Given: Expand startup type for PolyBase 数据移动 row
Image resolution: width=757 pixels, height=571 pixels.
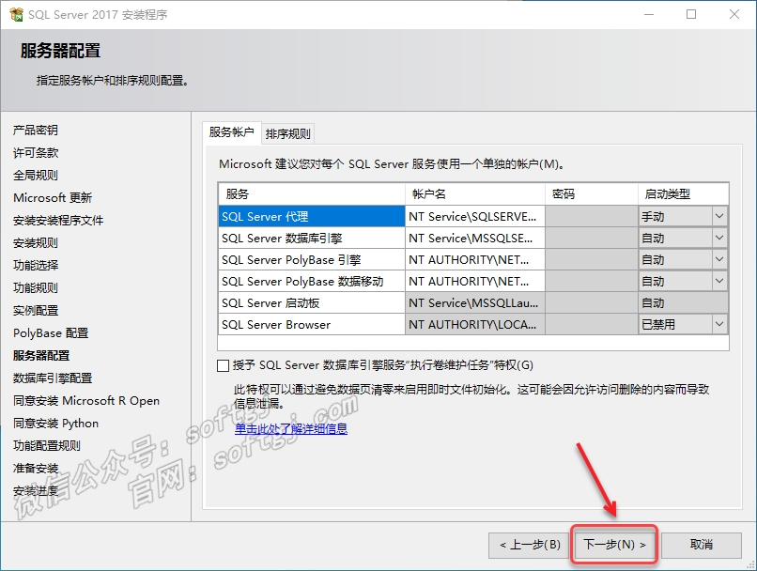Looking at the screenshot, I should click(719, 281).
